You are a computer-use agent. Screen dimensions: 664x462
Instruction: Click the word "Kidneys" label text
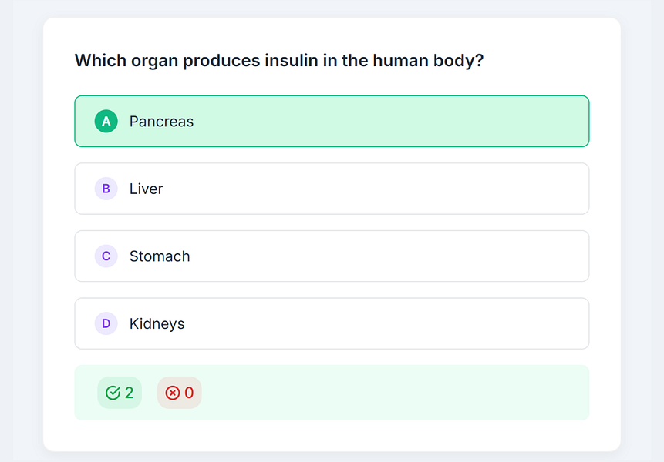pyautogui.click(x=157, y=324)
